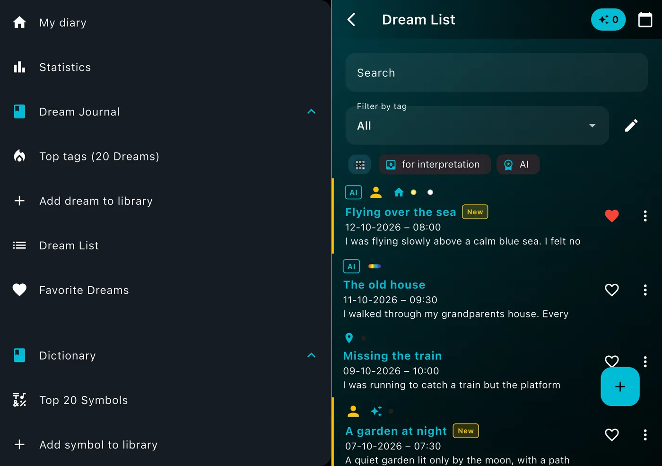Go back using the back arrow
The image size is (662, 466).
[x=351, y=19]
